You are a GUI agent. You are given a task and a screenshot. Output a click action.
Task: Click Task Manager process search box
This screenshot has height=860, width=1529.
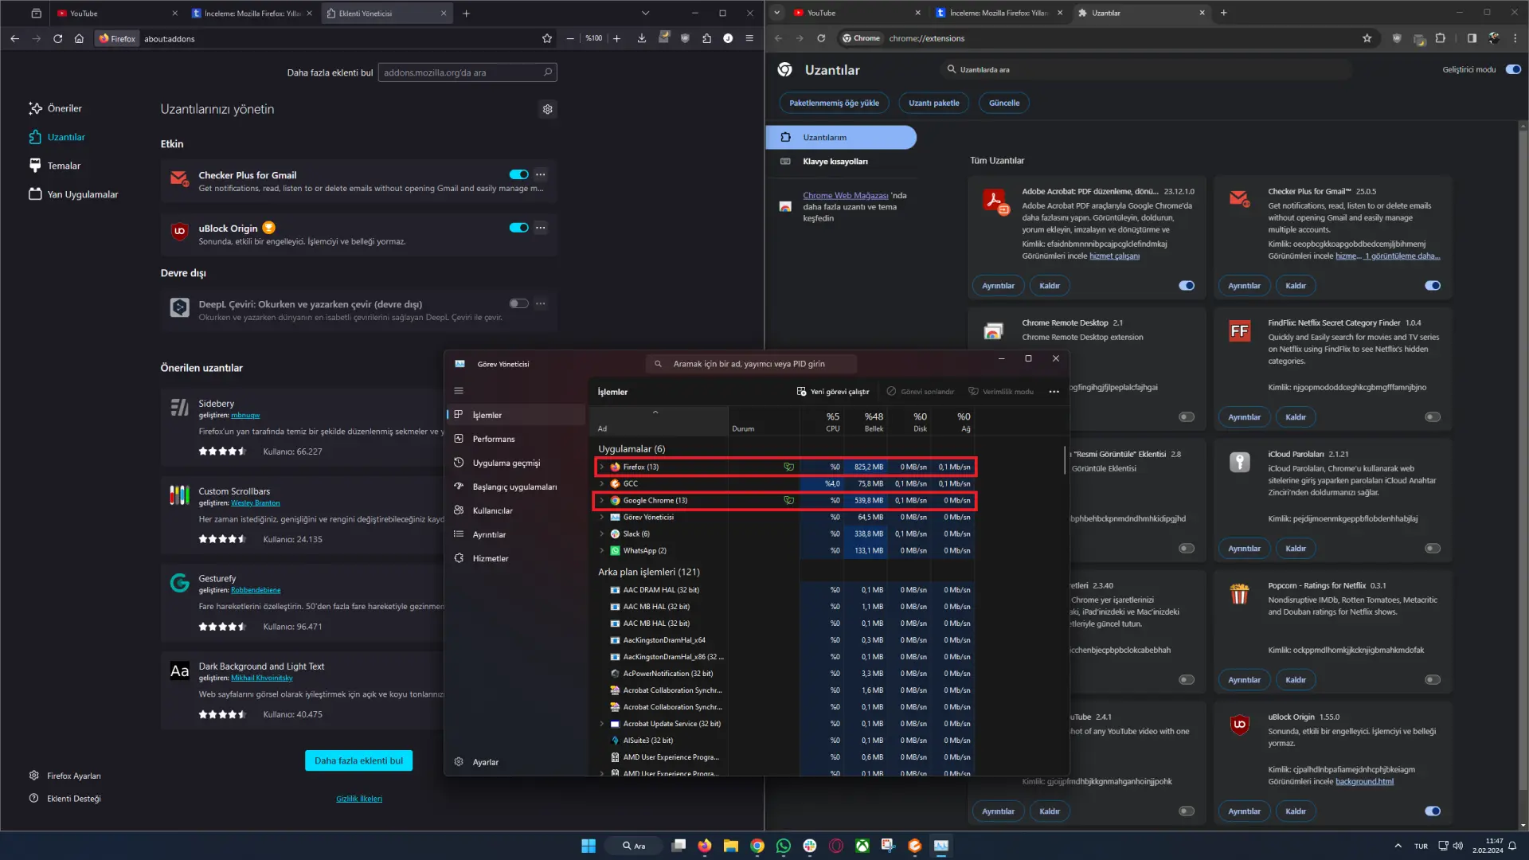pyautogui.click(x=752, y=364)
